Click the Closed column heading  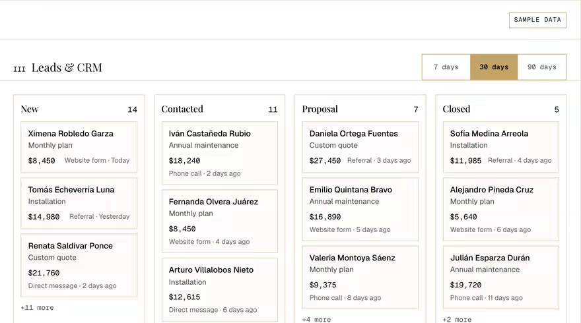pos(456,109)
